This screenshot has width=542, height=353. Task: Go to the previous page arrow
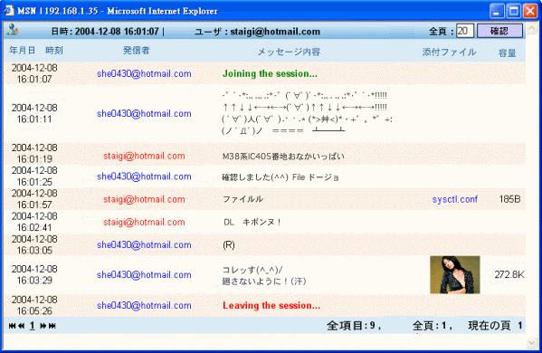(x=22, y=326)
